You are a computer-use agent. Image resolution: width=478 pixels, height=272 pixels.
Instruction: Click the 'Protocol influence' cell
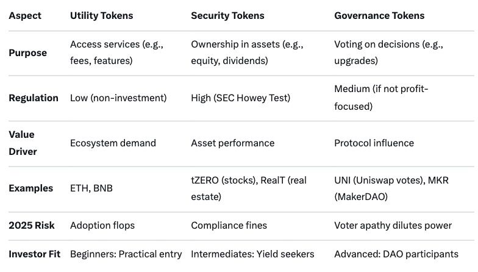374,143
